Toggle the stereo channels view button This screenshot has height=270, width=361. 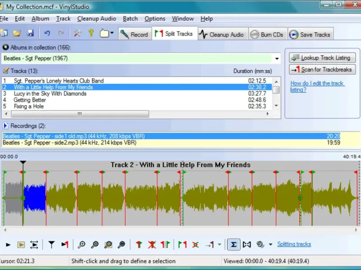(x=246, y=245)
